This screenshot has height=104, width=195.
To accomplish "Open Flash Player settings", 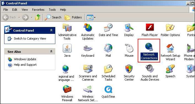I will (150, 30).
